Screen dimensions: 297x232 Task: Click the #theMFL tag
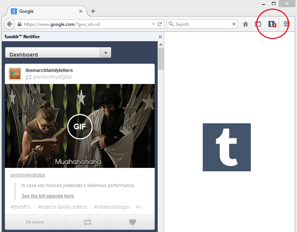pos(21,207)
